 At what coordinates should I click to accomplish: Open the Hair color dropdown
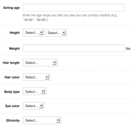tap(36, 77)
